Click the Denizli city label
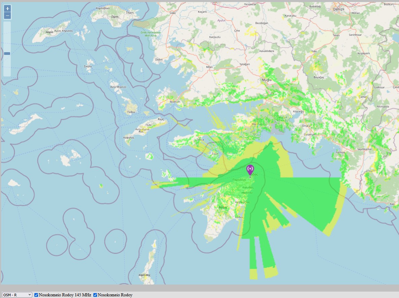Image resolution: width=399 pixels, height=298 pixels. pos(338,9)
